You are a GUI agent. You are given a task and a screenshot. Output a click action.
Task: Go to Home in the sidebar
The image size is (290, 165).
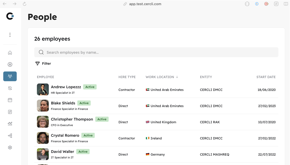pos(10,53)
